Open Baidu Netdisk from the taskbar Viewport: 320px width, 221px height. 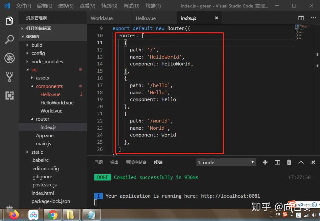33,215
